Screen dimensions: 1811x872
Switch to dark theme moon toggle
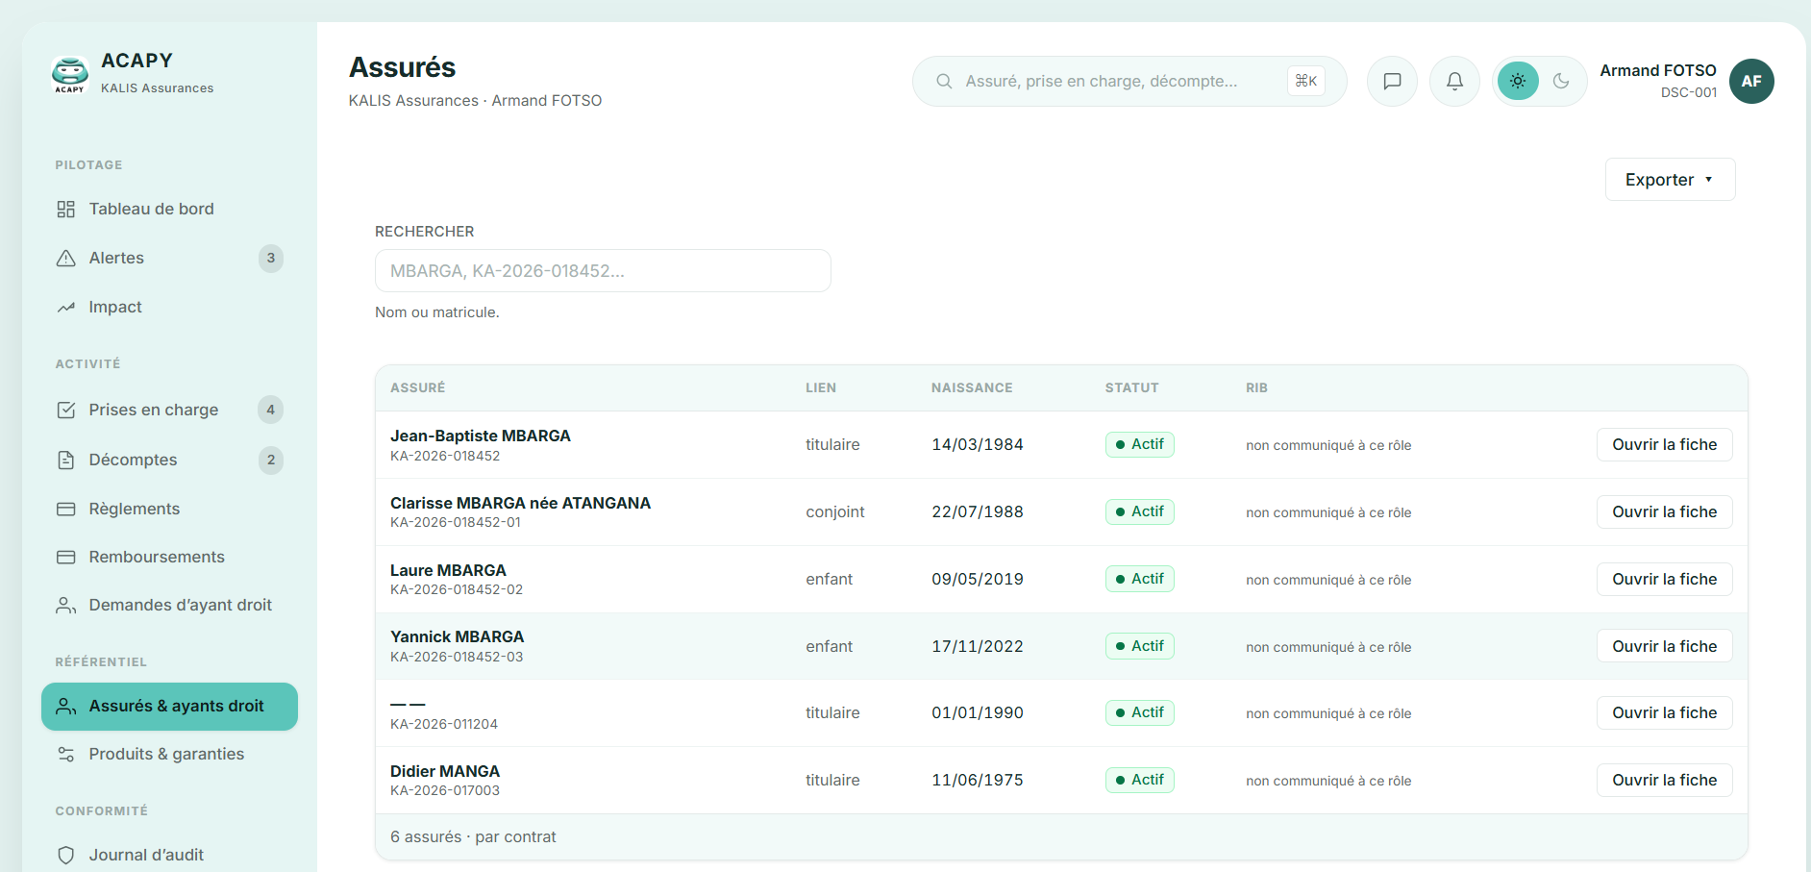[x=1561, y=82]
